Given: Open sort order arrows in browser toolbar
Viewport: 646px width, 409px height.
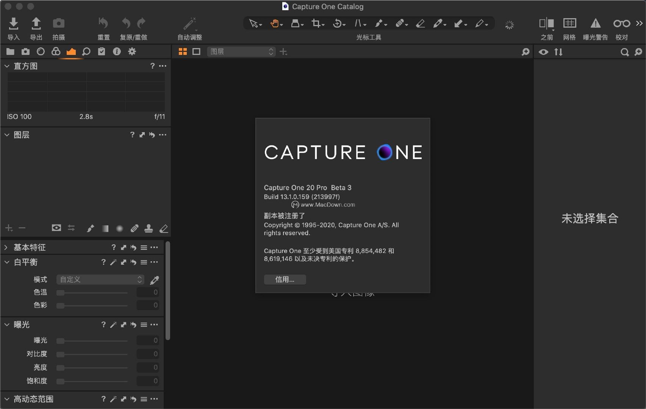Looking at the screenshot, I should [x=558, y=52].
